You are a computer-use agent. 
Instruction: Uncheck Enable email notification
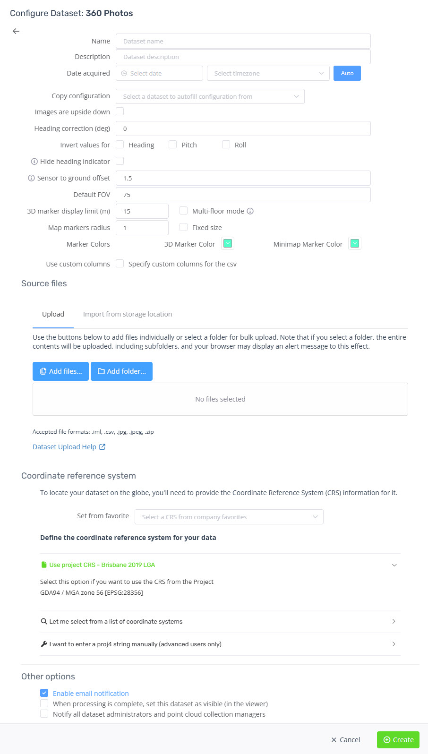(x=44, y=693)
